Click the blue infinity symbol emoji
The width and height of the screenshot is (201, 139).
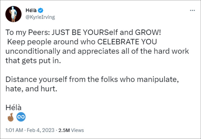click(21, 117)
